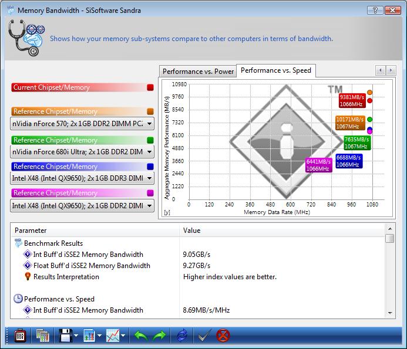The width and height of the screenshot is (407, 349).
Task: Toggle the orange Reference Chipset/Memory square
Action: (150, 111)
